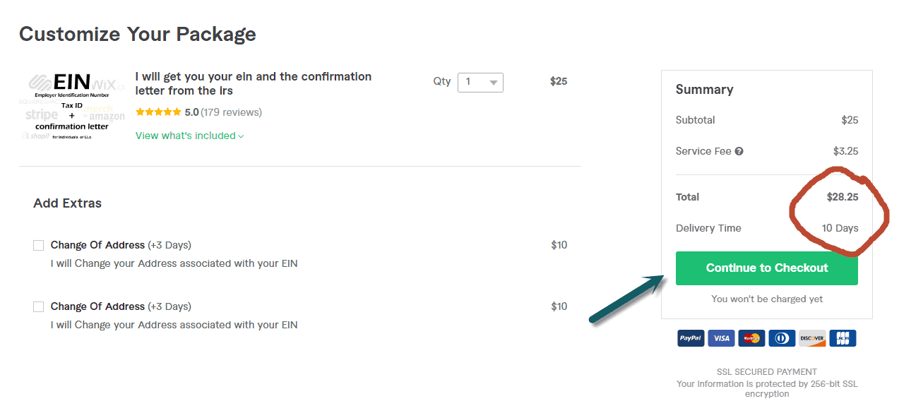Click the Diners Club card icon
Image resolution: width=899 pixels, height=406 pixels.
pos(782,338)
